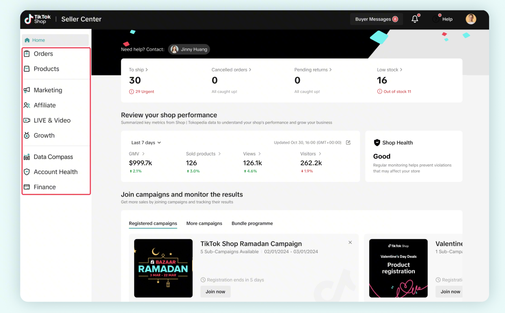Click the Updated Oct 30, 16:00 timestamp
Screen dimensions: 505x313
point(308,143)
